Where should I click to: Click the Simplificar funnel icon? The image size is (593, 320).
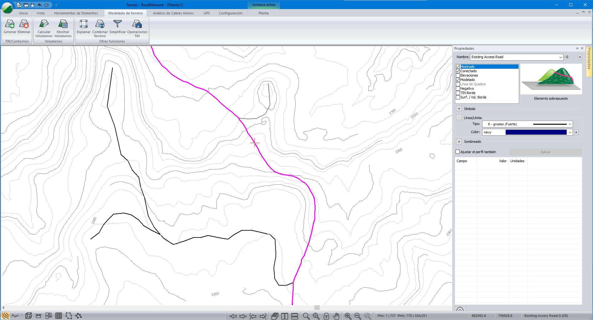(117, 27)
